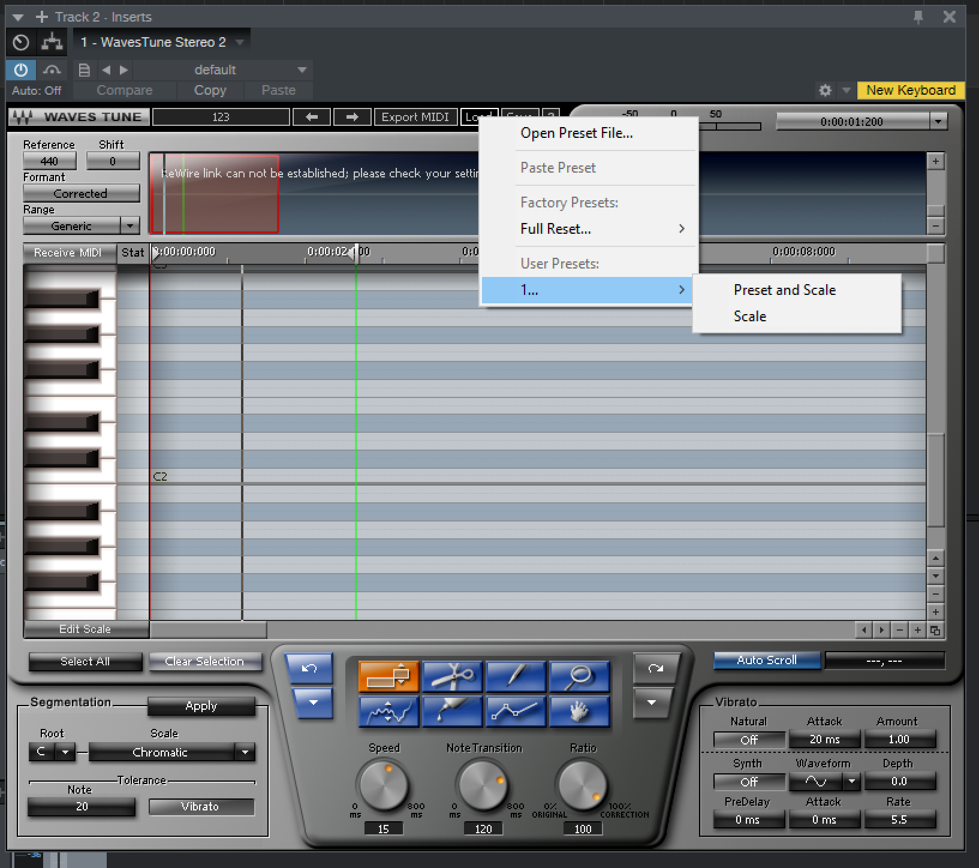This screenshot has height=868, width=979.
Task: Select the Pencil draw tool
Action: point(516,676)
